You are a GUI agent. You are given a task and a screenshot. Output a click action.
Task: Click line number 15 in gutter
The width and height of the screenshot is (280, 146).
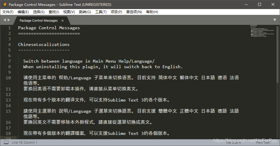coord(8,111)
